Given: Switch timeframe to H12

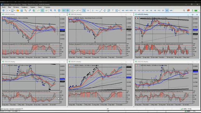Looking at the screenshot, I should tap(159, 10).
